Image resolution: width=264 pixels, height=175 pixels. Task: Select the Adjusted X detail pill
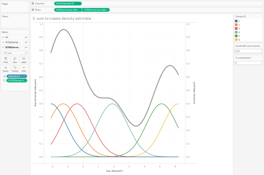pos(17,76)
